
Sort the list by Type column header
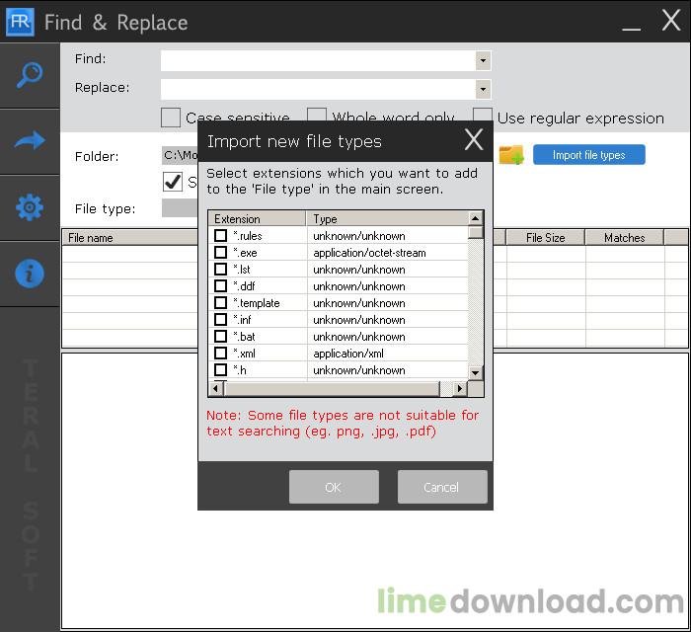tap(387, 218)
